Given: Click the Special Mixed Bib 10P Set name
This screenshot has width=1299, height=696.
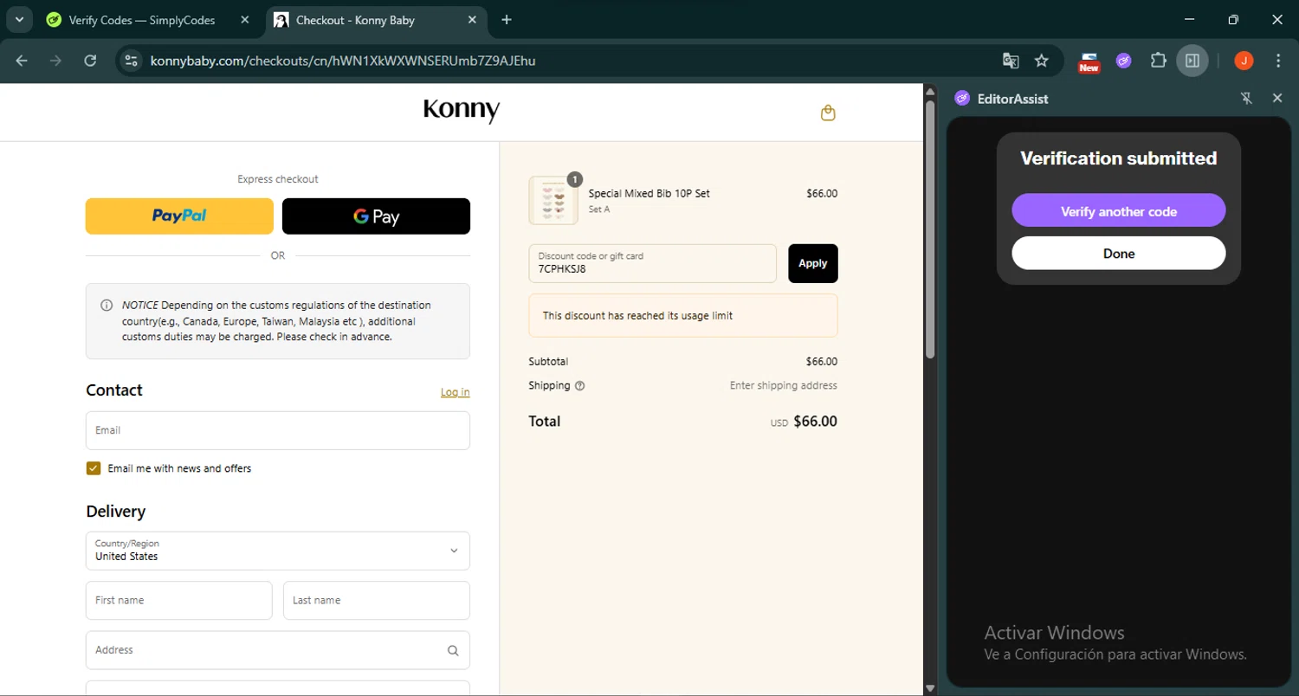Looking at the screenshot, I should (x=649, y=193).
